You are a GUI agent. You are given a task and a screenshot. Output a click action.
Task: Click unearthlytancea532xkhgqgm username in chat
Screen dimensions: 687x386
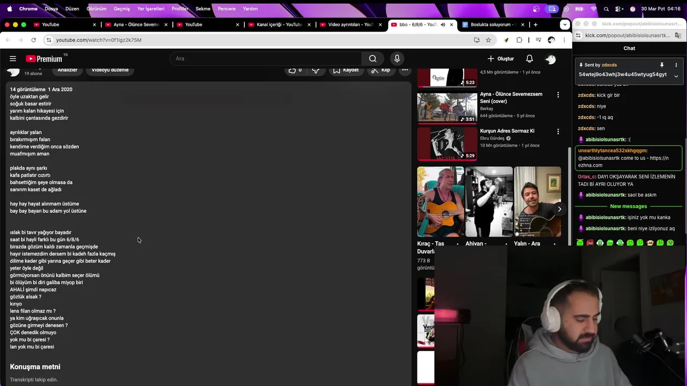(612, 151)
